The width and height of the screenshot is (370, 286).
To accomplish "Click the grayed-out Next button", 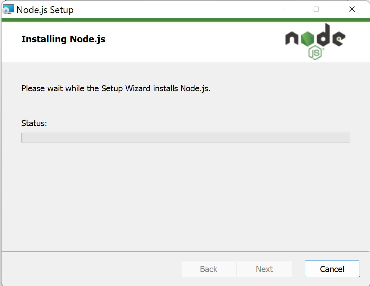I will click(264, 269).
